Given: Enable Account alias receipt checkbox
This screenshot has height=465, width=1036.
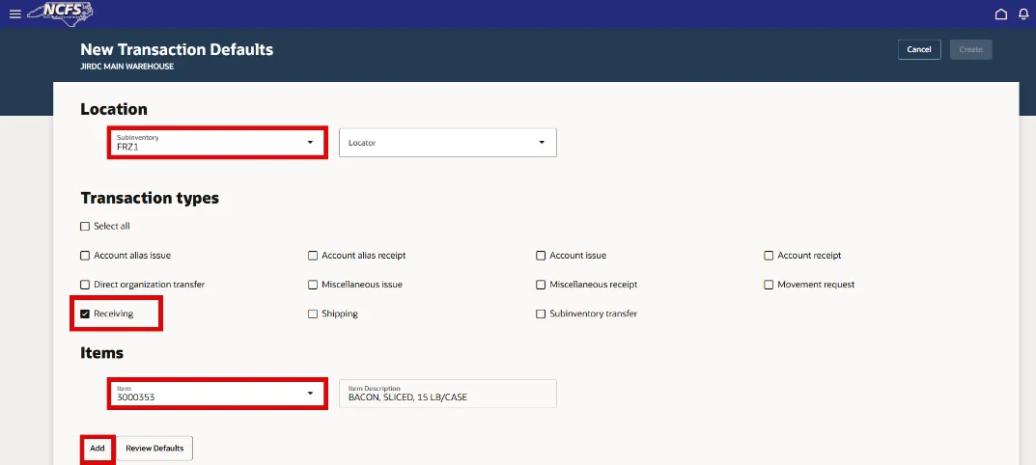Looking at the screenshot, I should tap(313, 256).
